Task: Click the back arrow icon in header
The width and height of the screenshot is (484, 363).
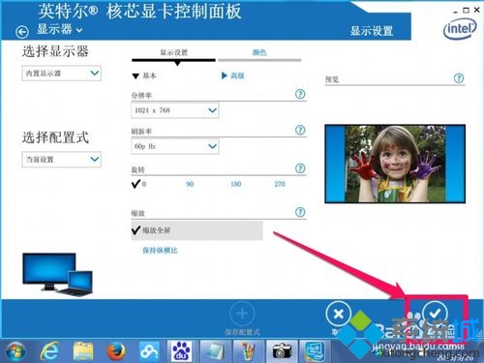Action: (x=22, y=32)
